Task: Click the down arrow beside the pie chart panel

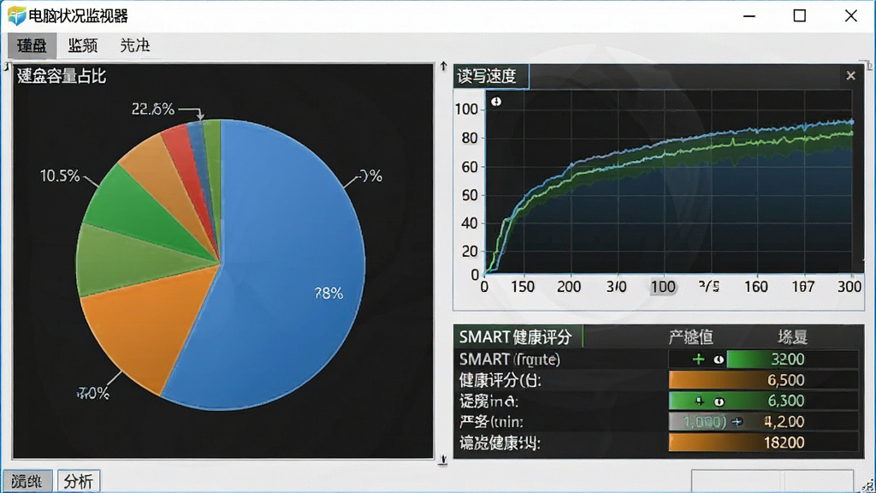Action: pos(443,460)
